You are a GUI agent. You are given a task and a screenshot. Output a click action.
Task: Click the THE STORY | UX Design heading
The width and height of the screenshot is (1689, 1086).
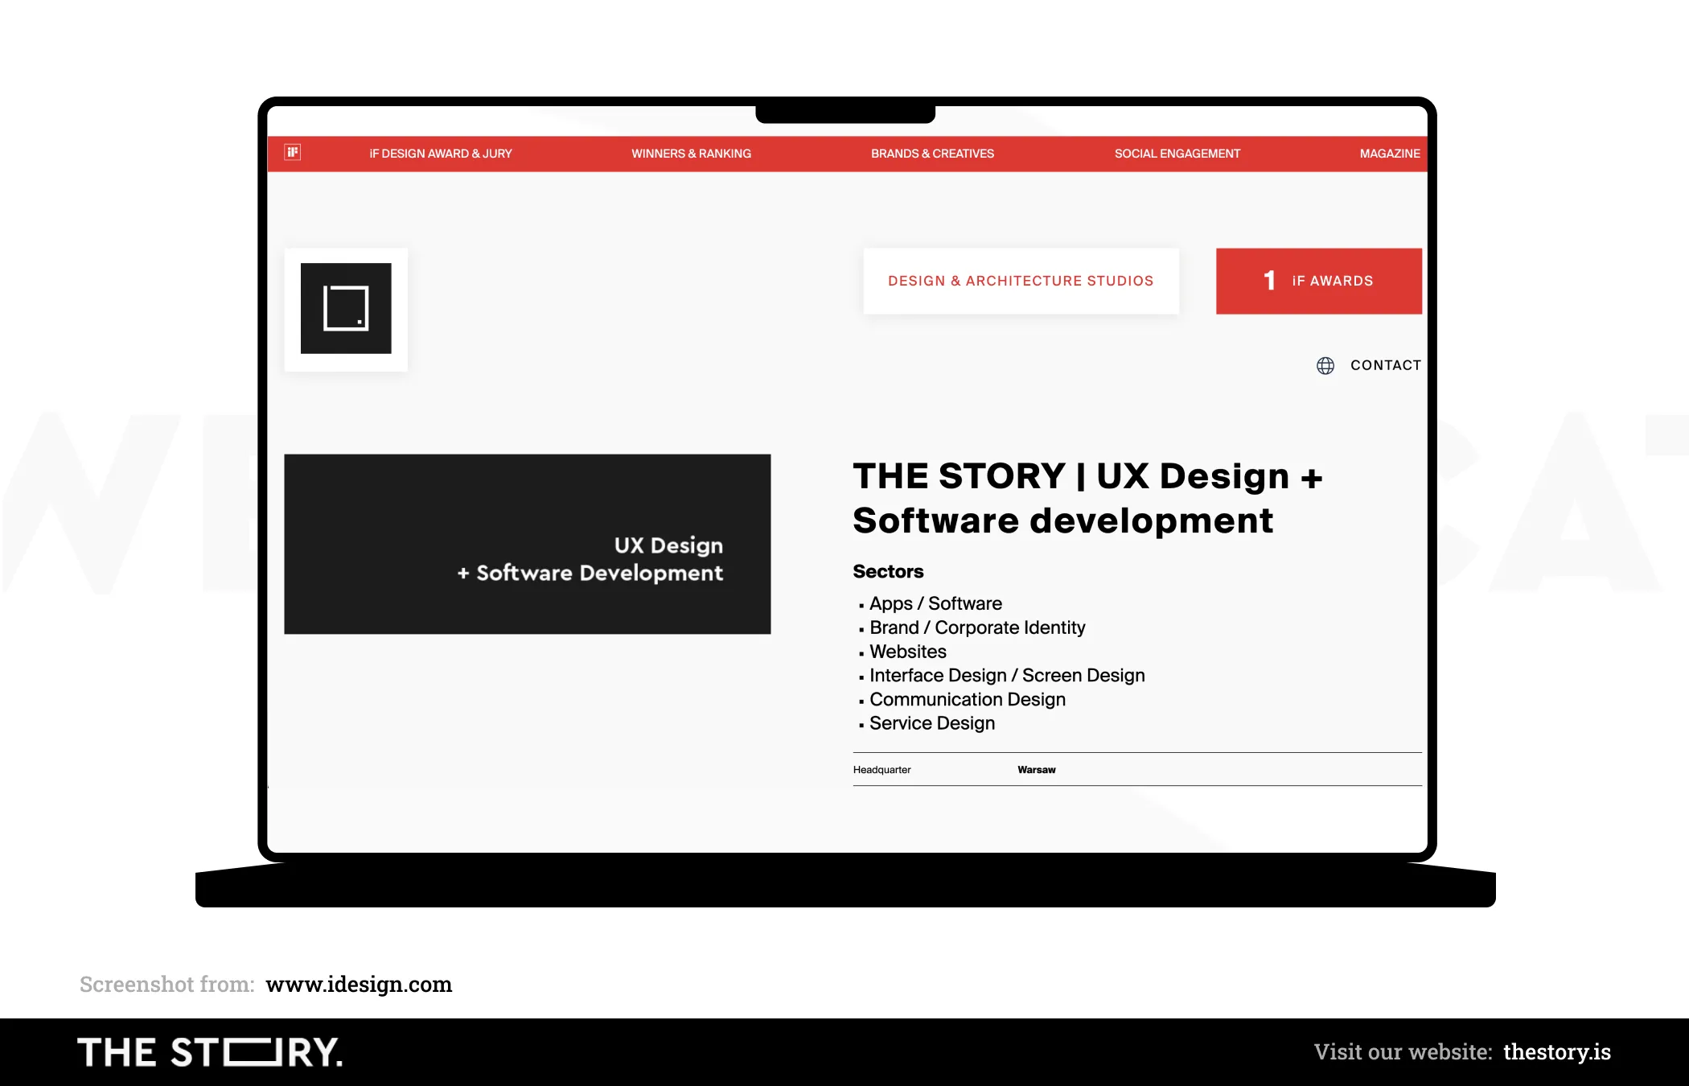tap(1087, 498)
